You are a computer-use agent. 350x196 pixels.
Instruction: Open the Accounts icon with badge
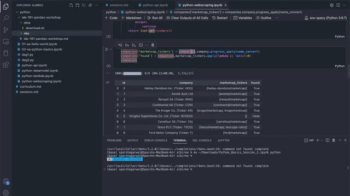(6, 181)
